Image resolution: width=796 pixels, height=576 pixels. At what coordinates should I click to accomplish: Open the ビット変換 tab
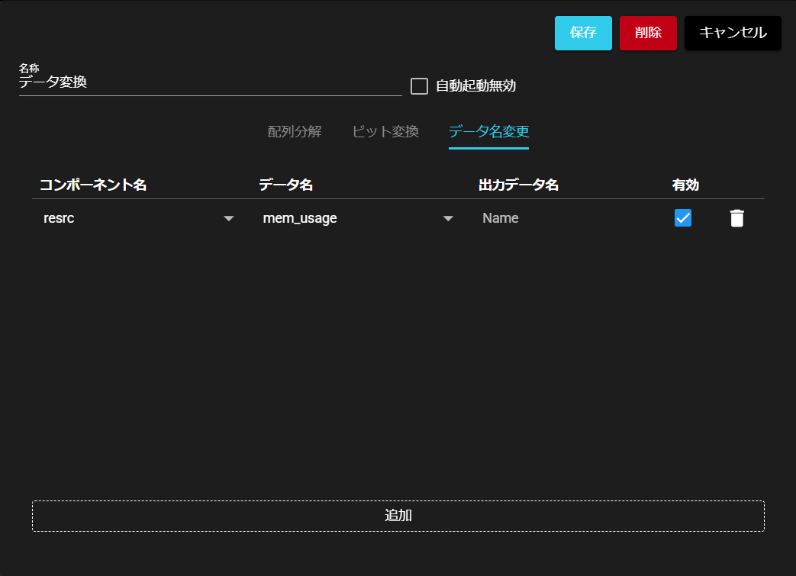385,131
